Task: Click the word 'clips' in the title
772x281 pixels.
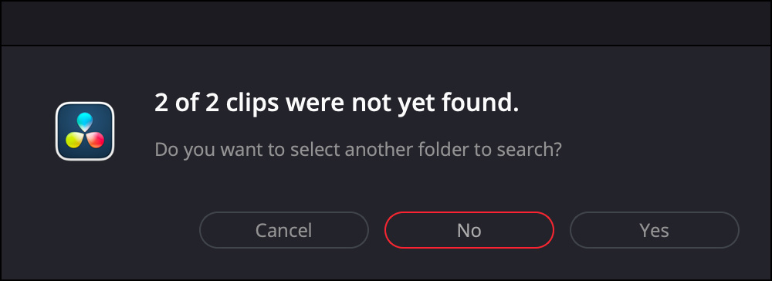Action: 249,105
